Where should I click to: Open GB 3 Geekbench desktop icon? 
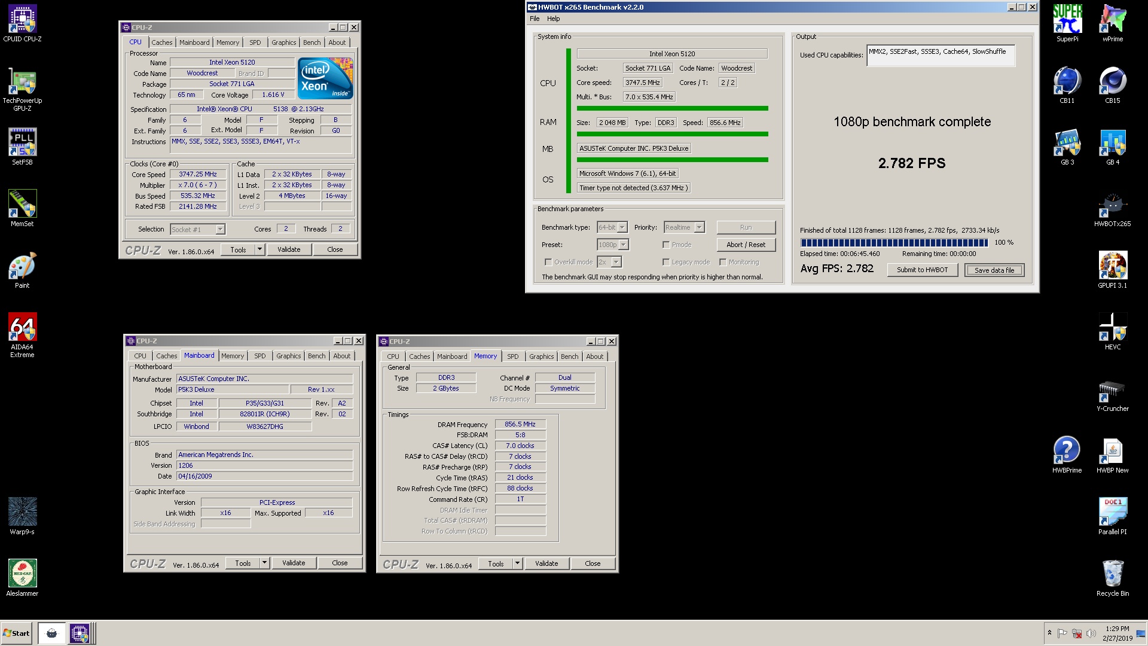tap(1067, 147)
